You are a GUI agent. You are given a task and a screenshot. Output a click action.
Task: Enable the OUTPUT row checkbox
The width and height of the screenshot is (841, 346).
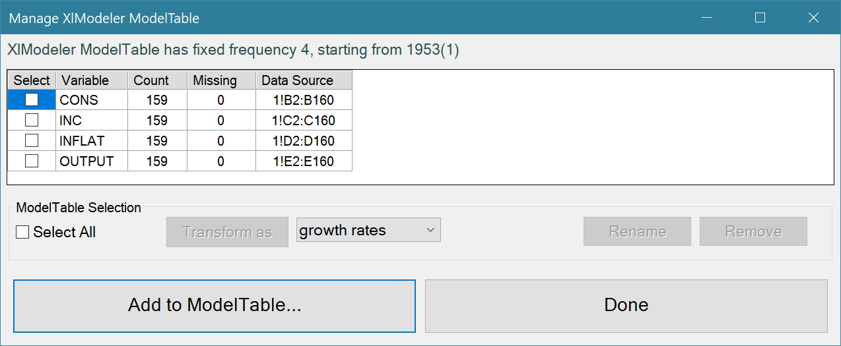click(31, 161)
